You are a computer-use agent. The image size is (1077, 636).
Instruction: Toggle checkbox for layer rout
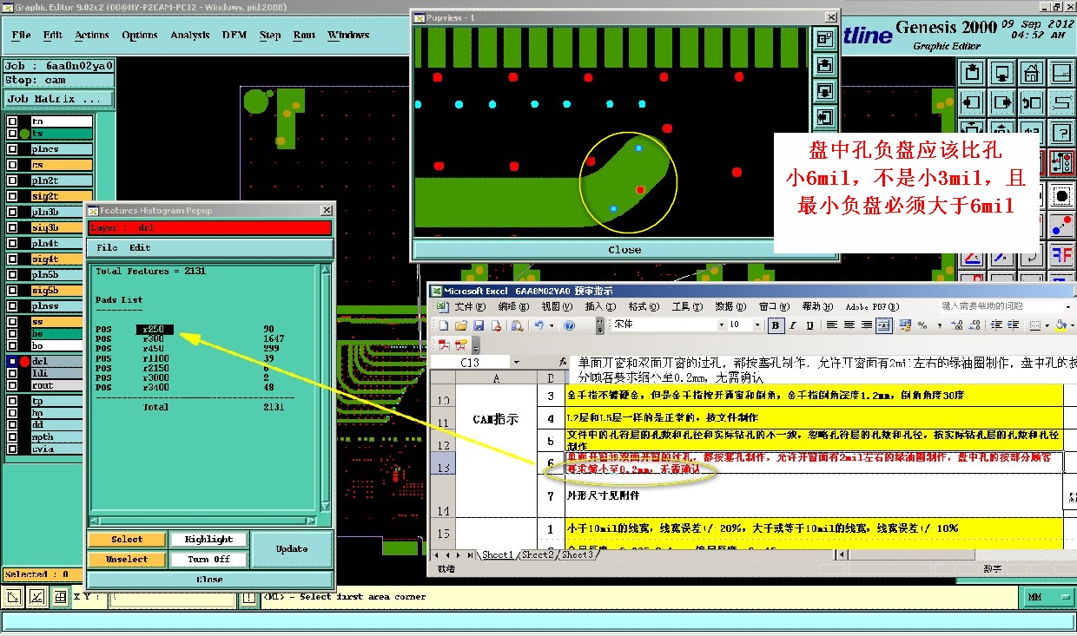pos(12,385)
